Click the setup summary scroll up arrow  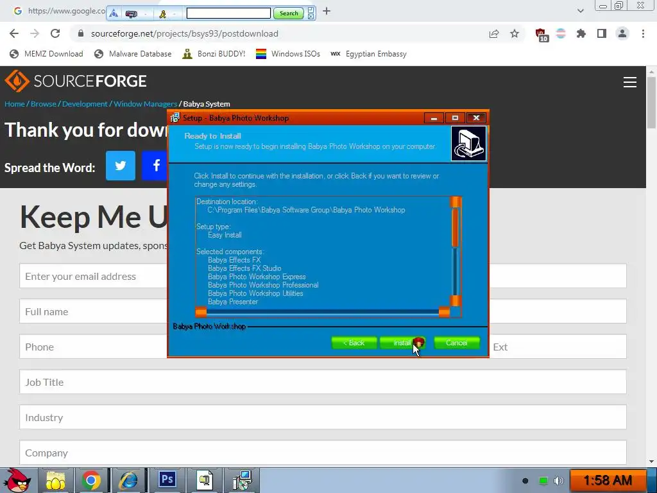click(x=456, y=202)
